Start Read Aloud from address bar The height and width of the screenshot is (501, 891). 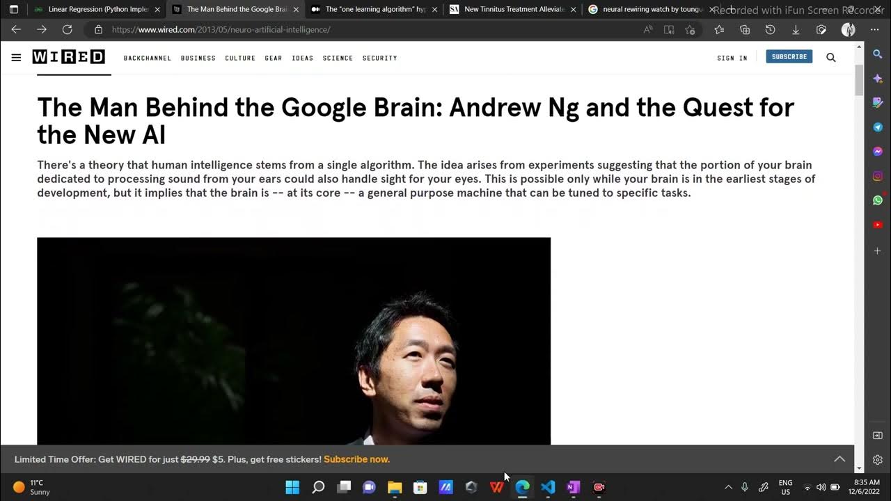point(648,30)
